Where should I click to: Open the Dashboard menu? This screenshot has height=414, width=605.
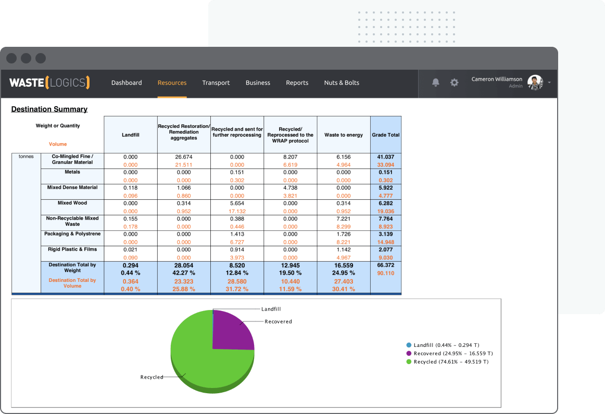127,83
